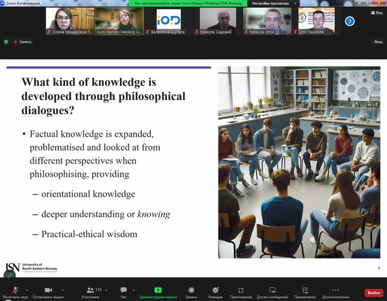
Task: Open the Чат chat panel
Action: tap(124, 290)
